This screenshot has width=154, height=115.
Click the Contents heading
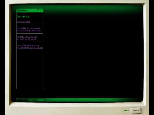(x=23, y=16)
